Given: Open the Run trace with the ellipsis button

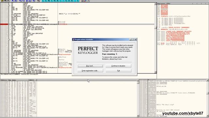Looking at the screenshot, I should 75,1.
